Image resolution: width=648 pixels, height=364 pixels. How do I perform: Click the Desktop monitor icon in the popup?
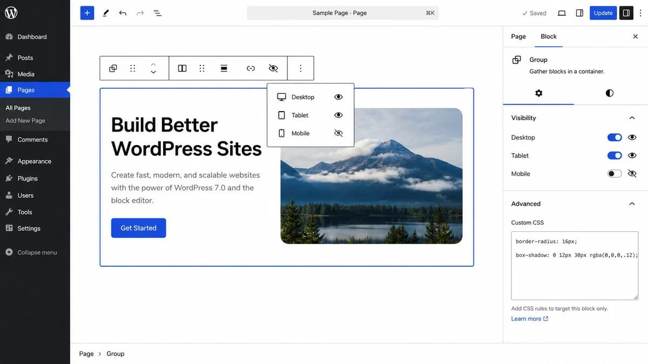pyautogui.click(x=281, y=97)
